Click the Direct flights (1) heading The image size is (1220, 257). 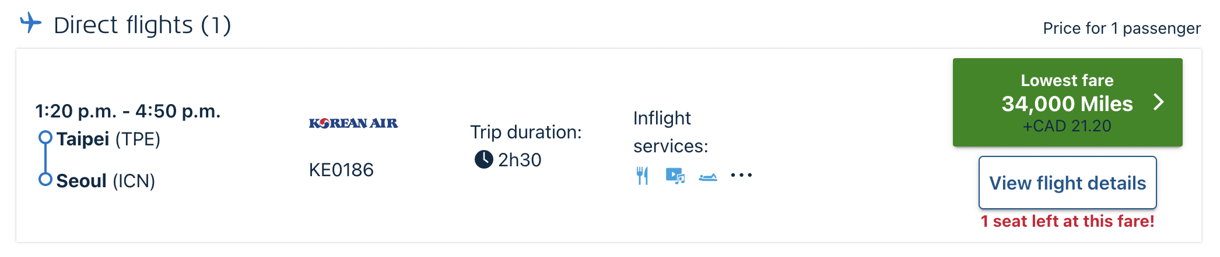click(142, 25)
